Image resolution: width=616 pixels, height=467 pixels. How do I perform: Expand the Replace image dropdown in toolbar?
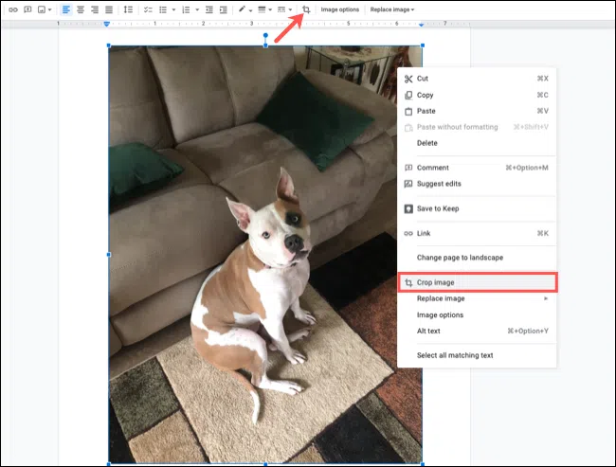(x=391, y=9)
